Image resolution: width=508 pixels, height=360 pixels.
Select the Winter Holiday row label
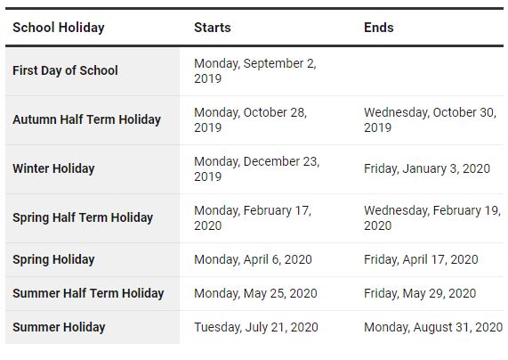coord(53,168)
